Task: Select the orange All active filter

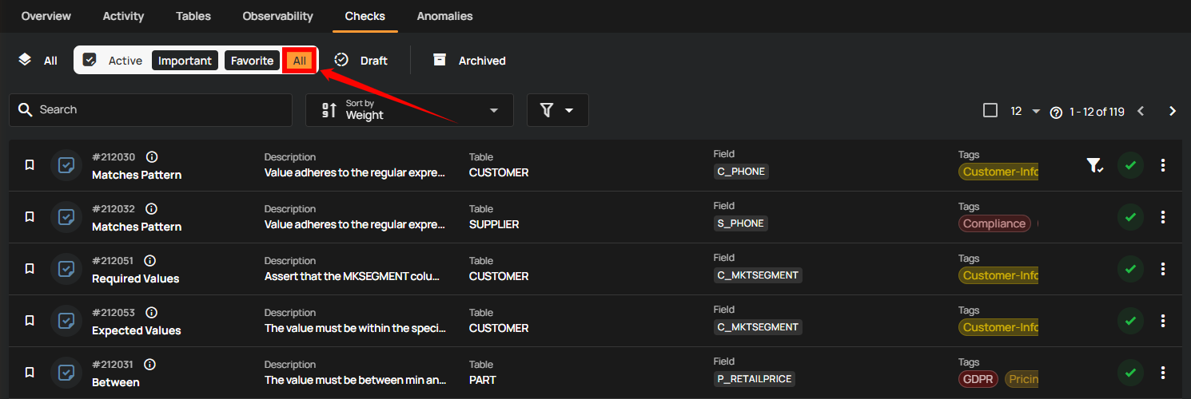Action: point(299,61)
